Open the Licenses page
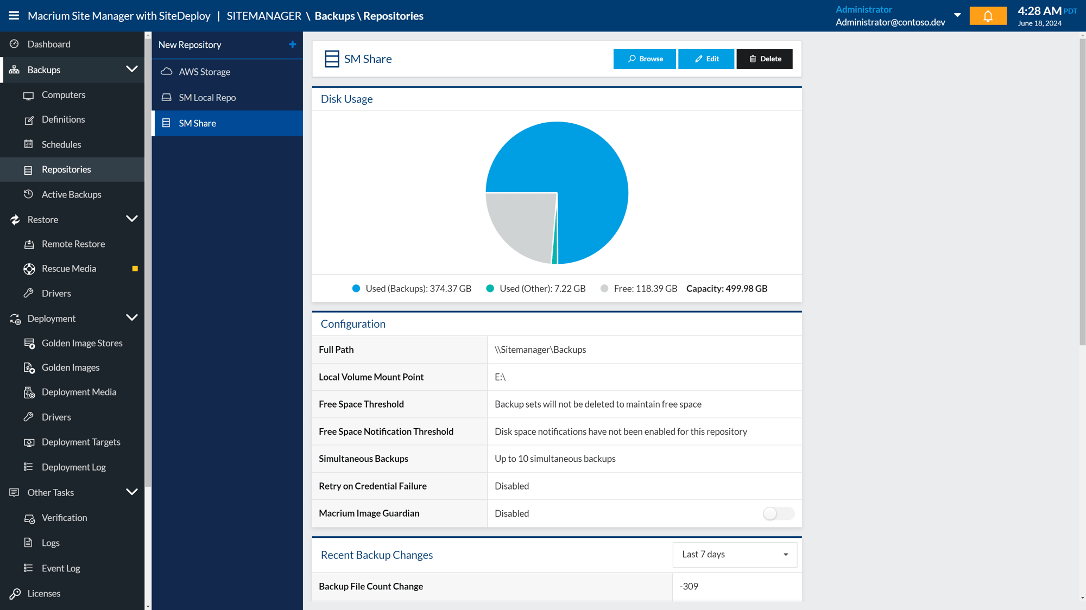The width and height of the screenshot is (1086, 610). tap(73, 594)
